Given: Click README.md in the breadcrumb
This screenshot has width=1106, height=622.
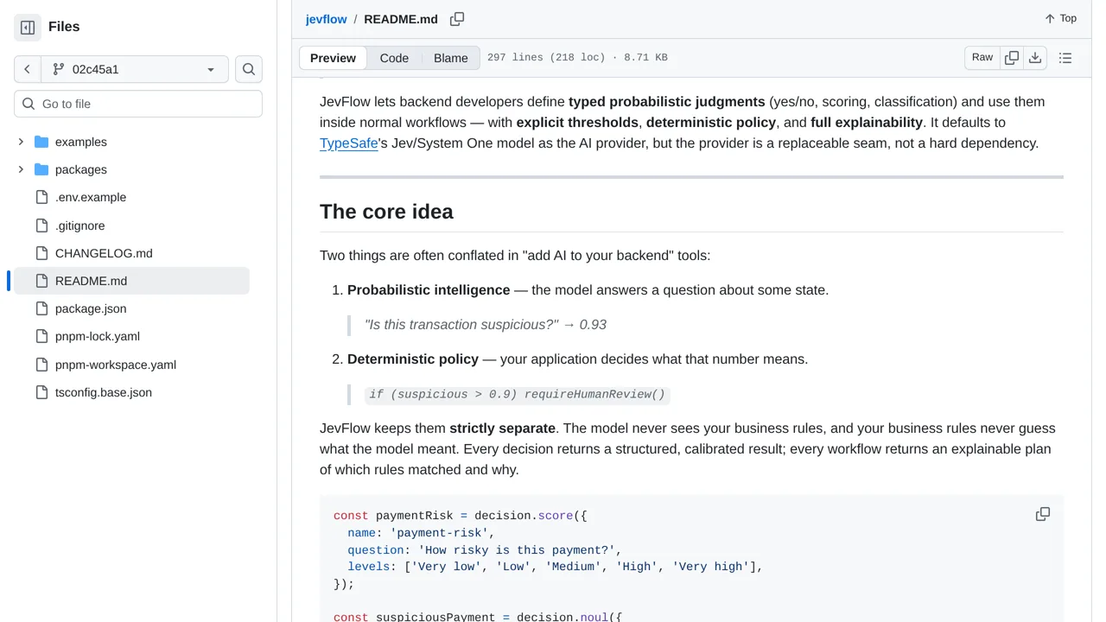Looking at the screenshot, I should pos(401,19).
